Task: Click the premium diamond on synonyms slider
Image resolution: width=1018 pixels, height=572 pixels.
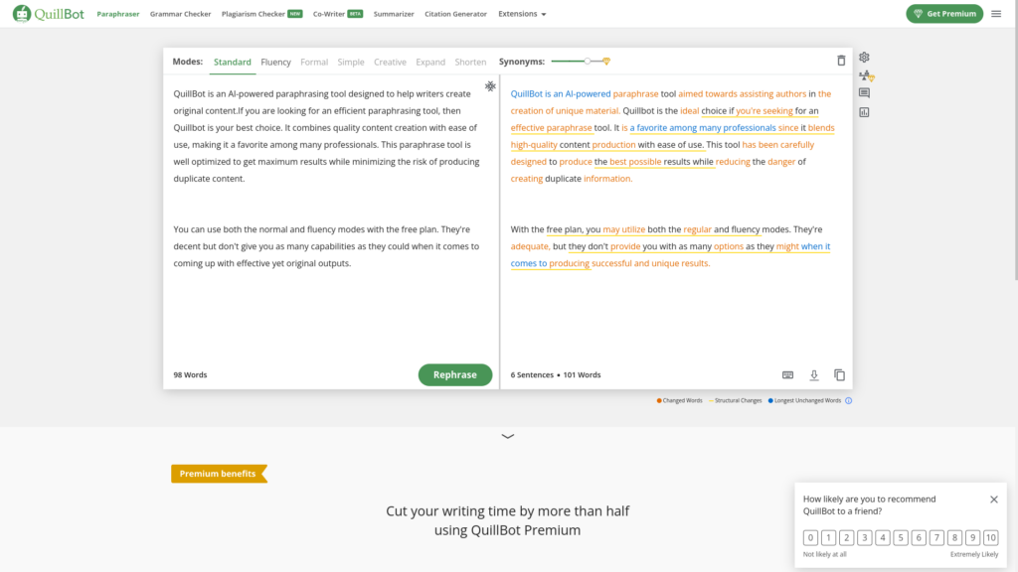Action: point(606,62)
